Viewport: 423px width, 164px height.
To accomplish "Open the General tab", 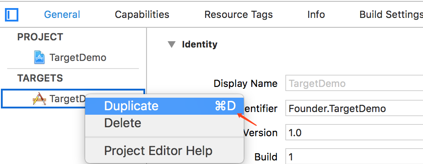I will pos(62,15).
